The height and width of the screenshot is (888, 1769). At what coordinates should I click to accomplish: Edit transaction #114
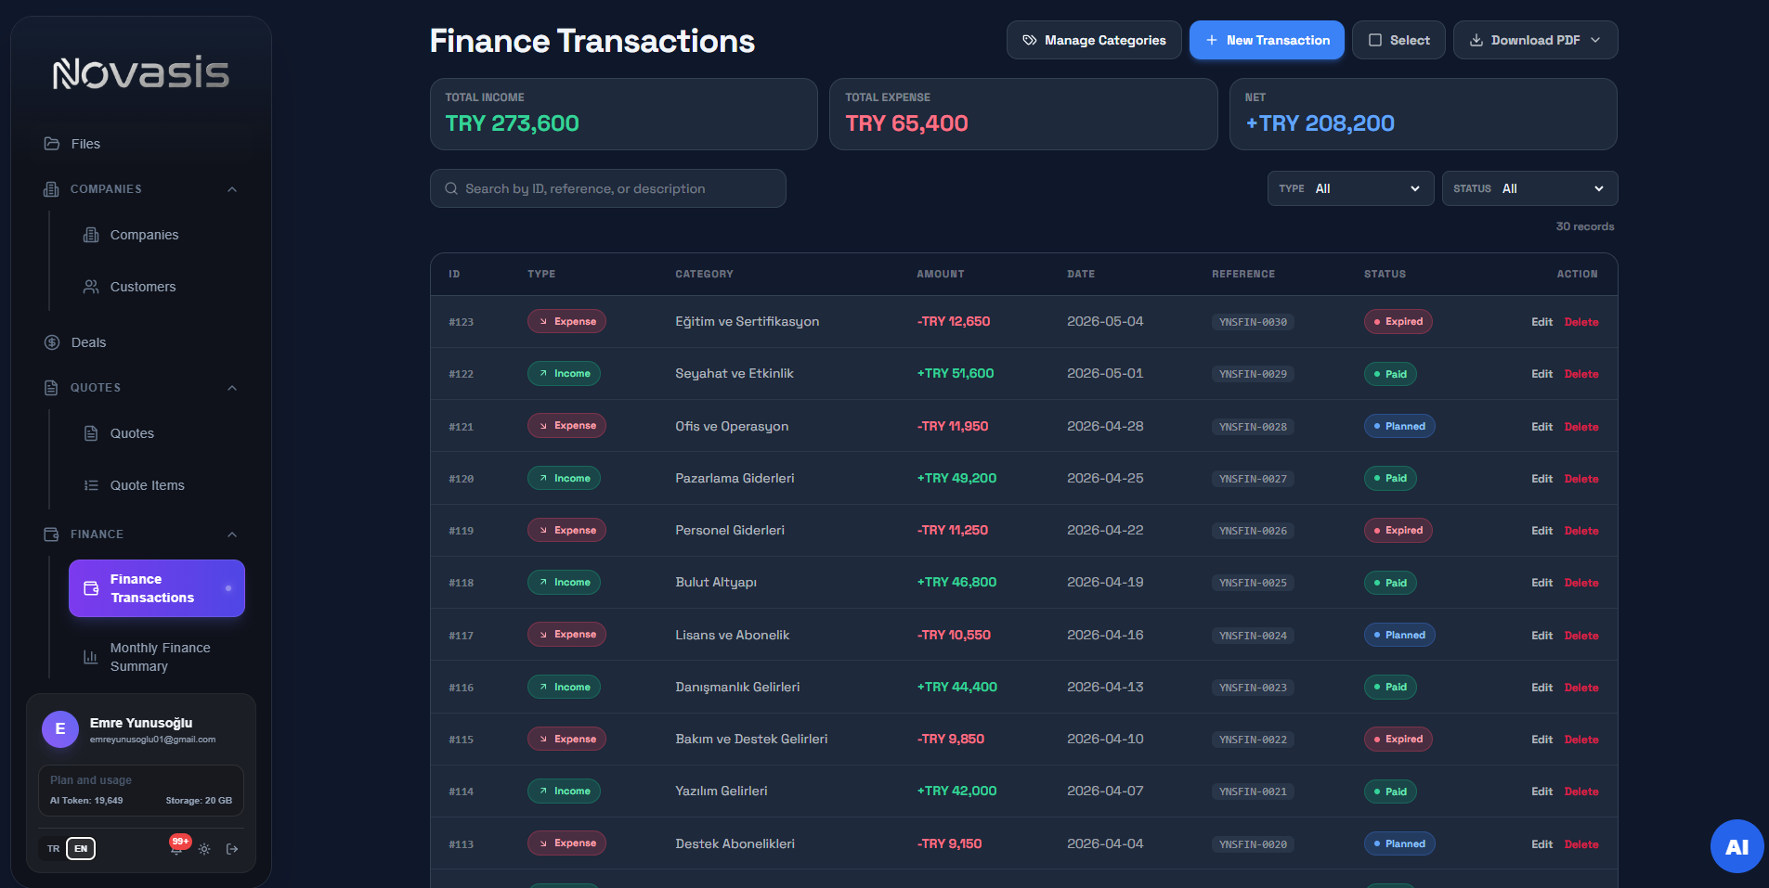click(x=1541, y=791)
